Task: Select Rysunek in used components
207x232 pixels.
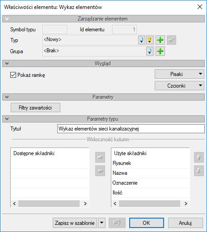Action: point(151,163)
